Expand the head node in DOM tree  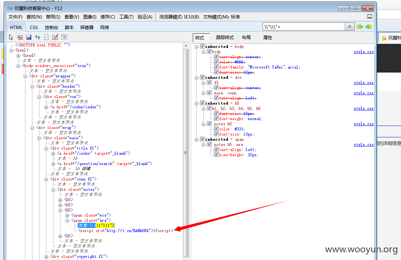[18, 56]
